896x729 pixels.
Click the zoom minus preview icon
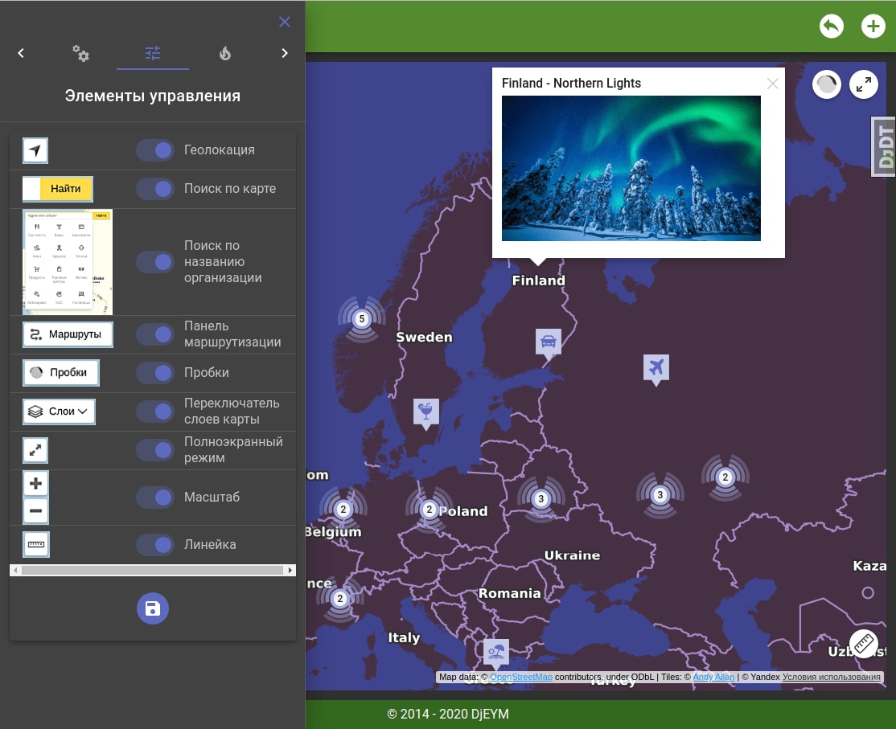point(35,510)
